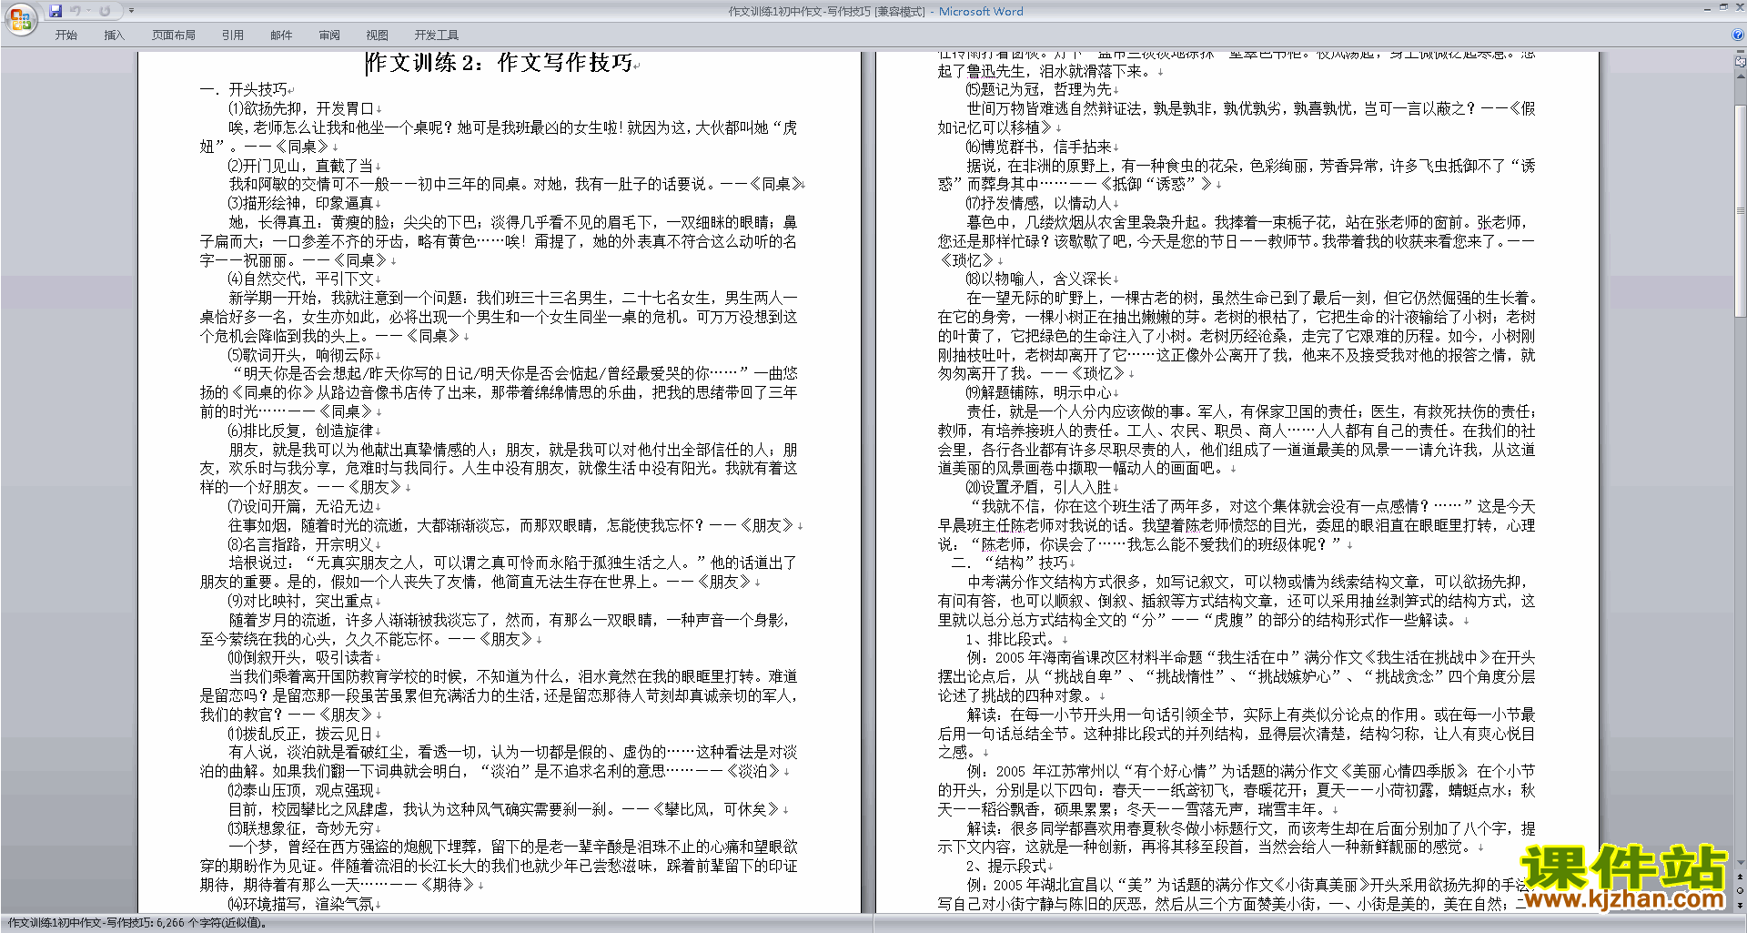Go to previous page double-arrow button

1741,877
